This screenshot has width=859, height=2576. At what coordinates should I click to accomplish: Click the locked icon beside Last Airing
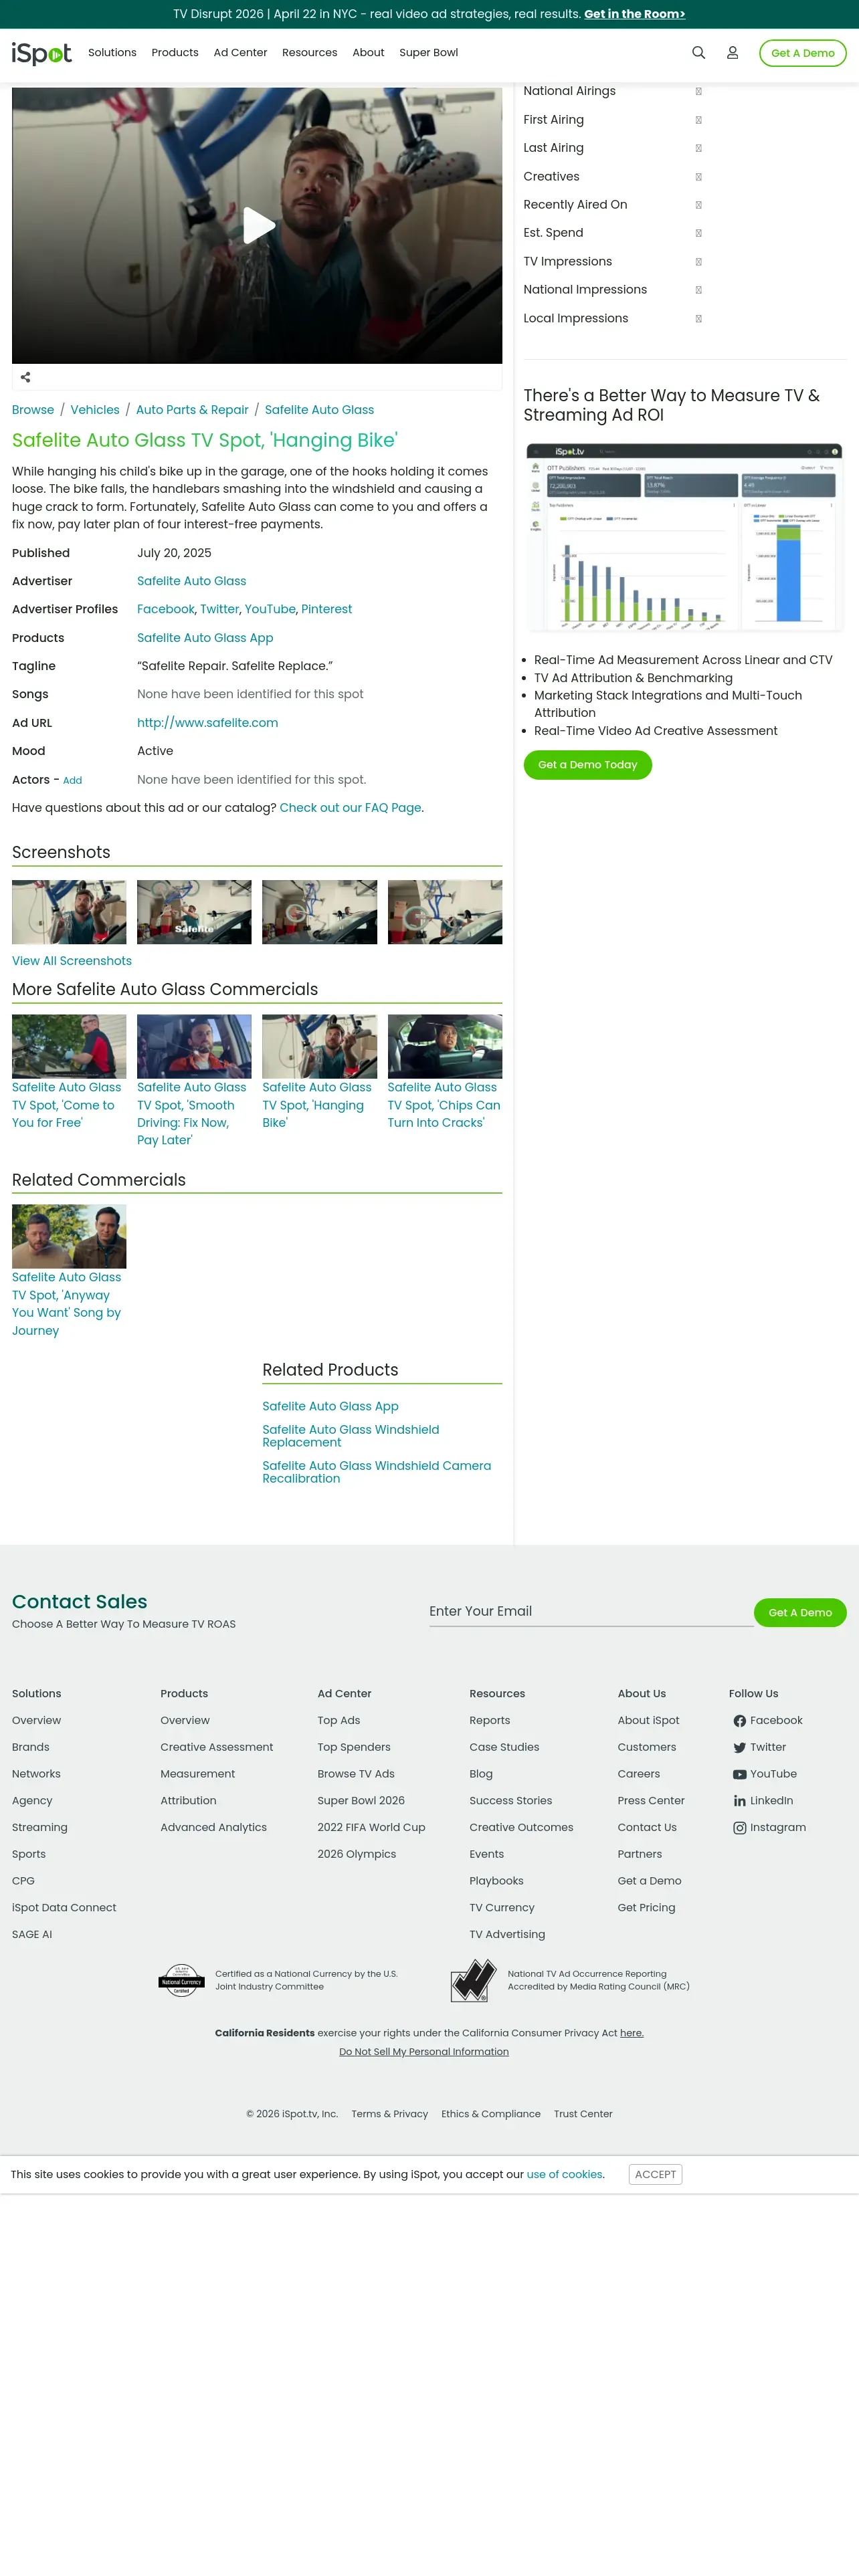click(x=698, y=148)
